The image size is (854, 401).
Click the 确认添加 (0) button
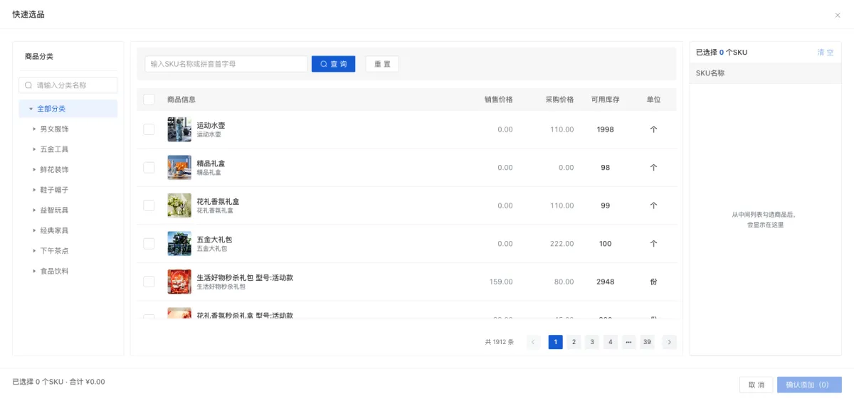click(x=809, y=385)
